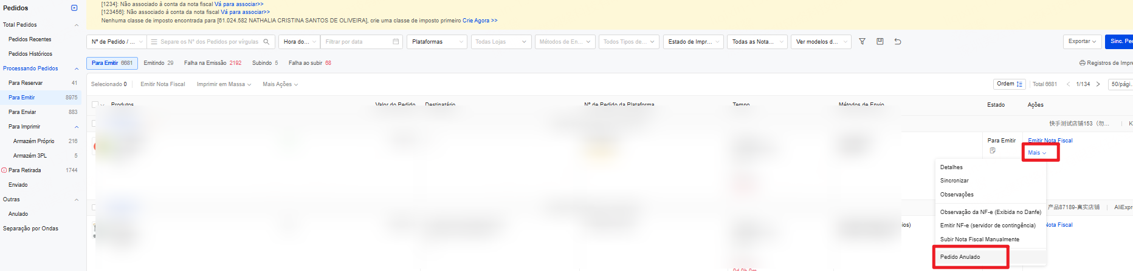Click the search magnifier icon

tap(266, 42)
